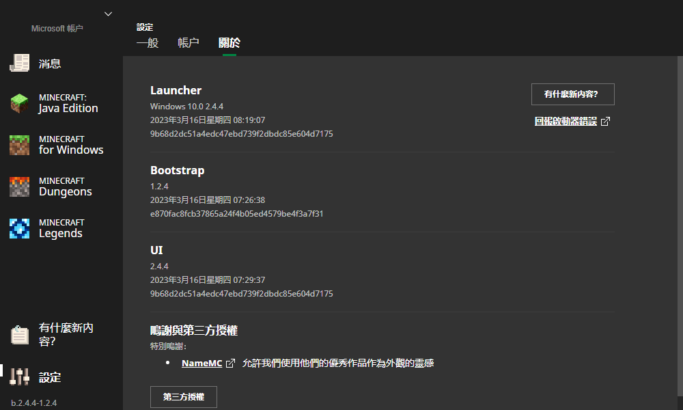
Task: Click the 允許我們使用他們的優秀作品 description text
Action: pos(338,363)
